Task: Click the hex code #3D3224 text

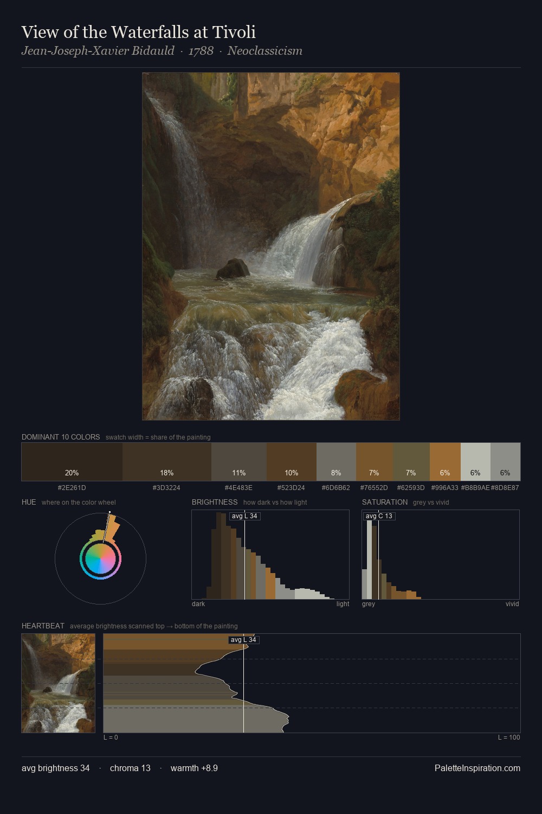Action: pyautogui.click(x=166, y=488)
